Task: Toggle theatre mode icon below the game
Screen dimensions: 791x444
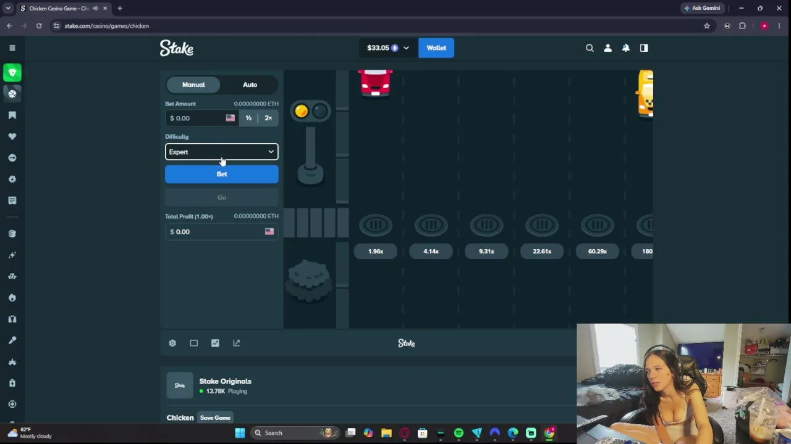Action: pos(193,343)
